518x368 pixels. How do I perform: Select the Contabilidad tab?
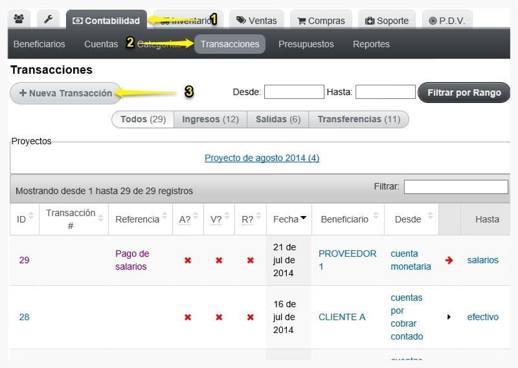[x=106, y=21]
